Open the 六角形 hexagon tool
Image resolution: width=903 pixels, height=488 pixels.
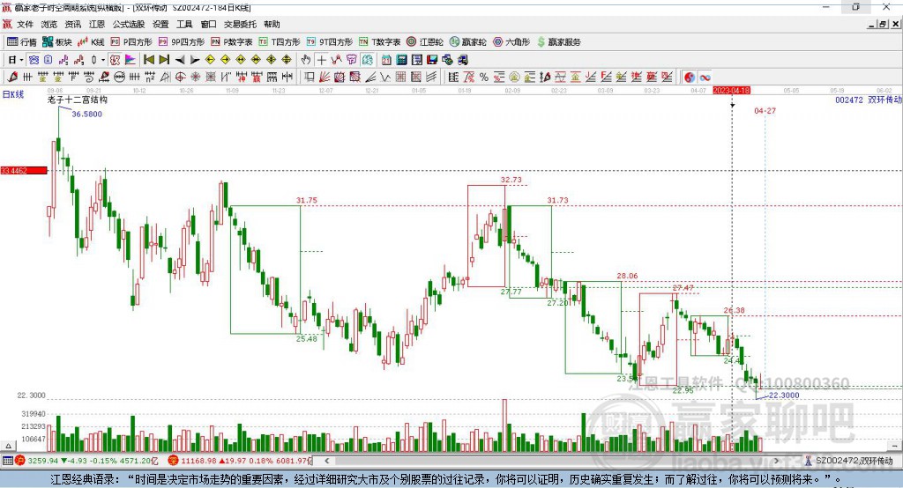[511, 42]
